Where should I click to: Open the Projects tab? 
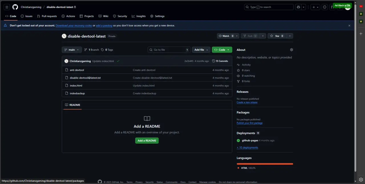87,16
